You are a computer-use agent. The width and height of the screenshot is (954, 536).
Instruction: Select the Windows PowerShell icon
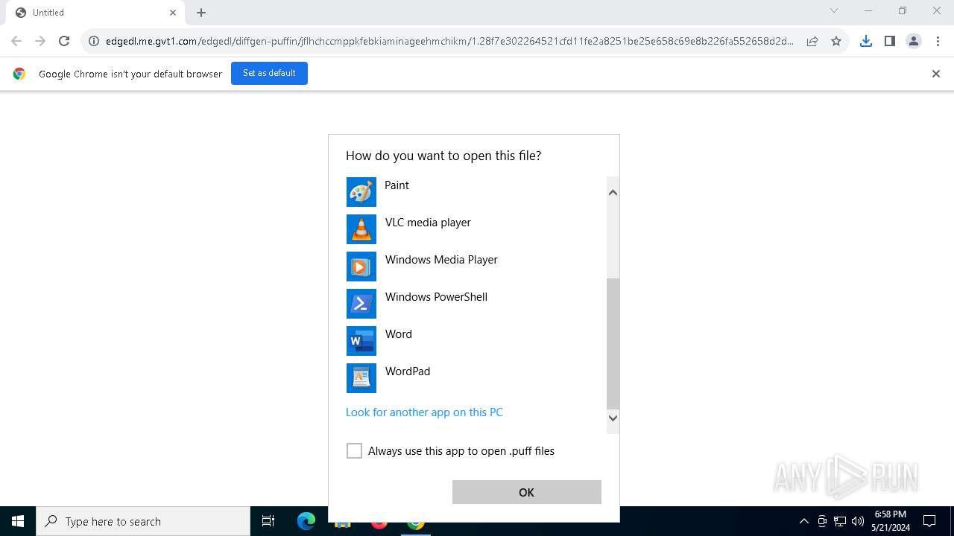(361, 304)
